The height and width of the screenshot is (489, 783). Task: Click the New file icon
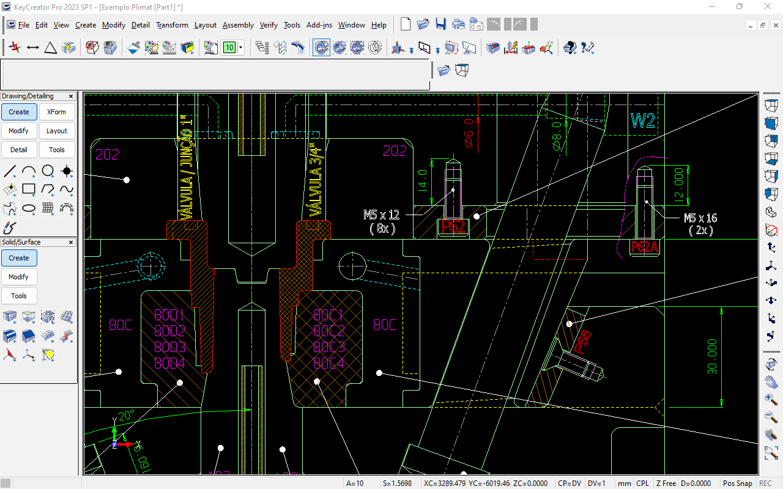click(406, 24)
